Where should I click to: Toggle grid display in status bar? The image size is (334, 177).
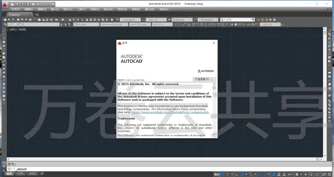pos(223,175)
